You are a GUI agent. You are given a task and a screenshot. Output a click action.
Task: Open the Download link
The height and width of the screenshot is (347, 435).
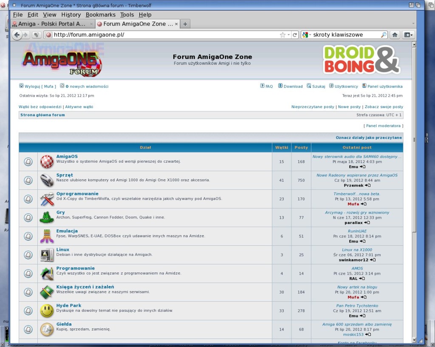[293, 86]
